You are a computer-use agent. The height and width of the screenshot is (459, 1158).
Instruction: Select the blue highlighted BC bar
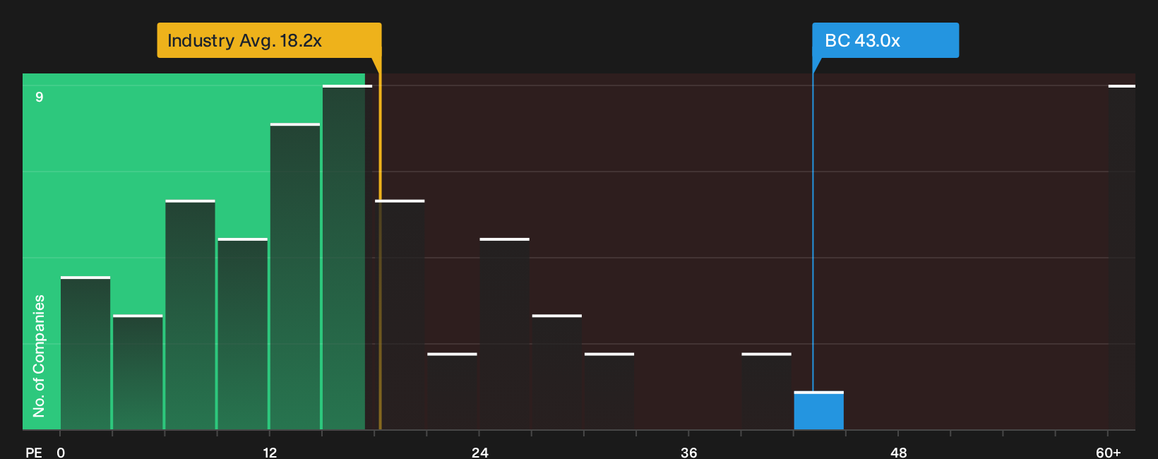819,410
